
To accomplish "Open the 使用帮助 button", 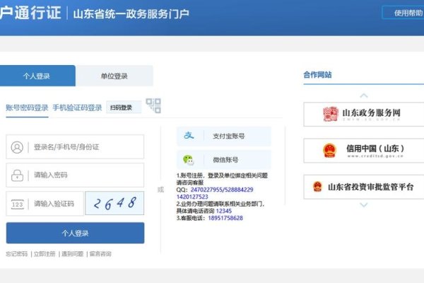I will coord(404,13).
